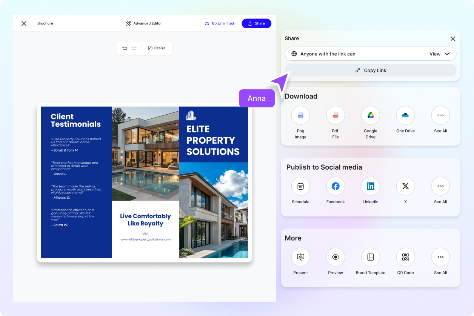The height and width of the screenshot is (316, 474).
Task: Undo the last action
Action: [x=125, y=48]
